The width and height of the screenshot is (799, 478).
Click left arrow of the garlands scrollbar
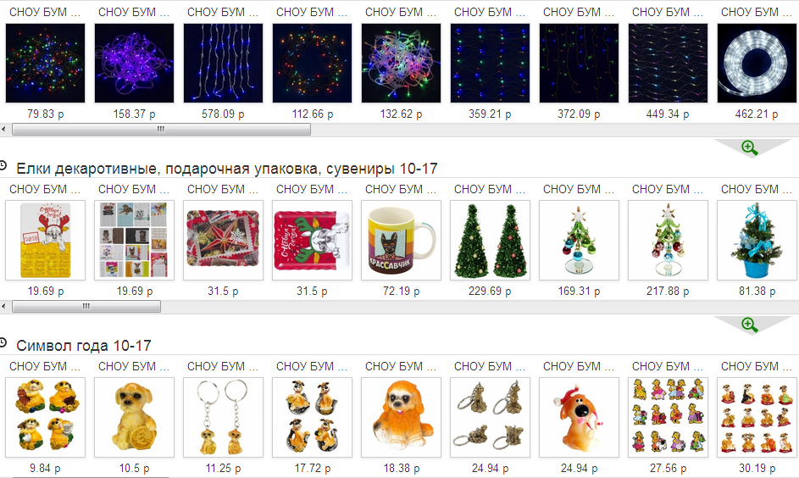pyautogui.click(x=3, y=130)
